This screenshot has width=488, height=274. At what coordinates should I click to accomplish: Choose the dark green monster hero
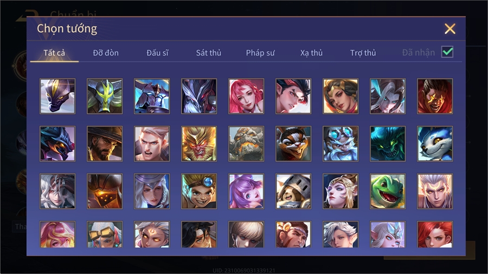(388, 143)
